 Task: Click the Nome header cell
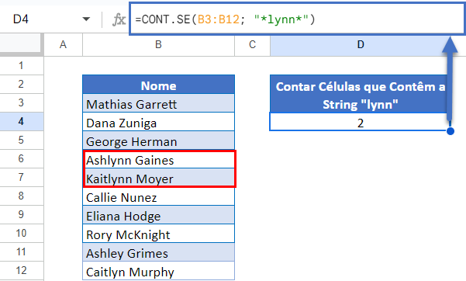pyautogui.click(x=158, y=85)
